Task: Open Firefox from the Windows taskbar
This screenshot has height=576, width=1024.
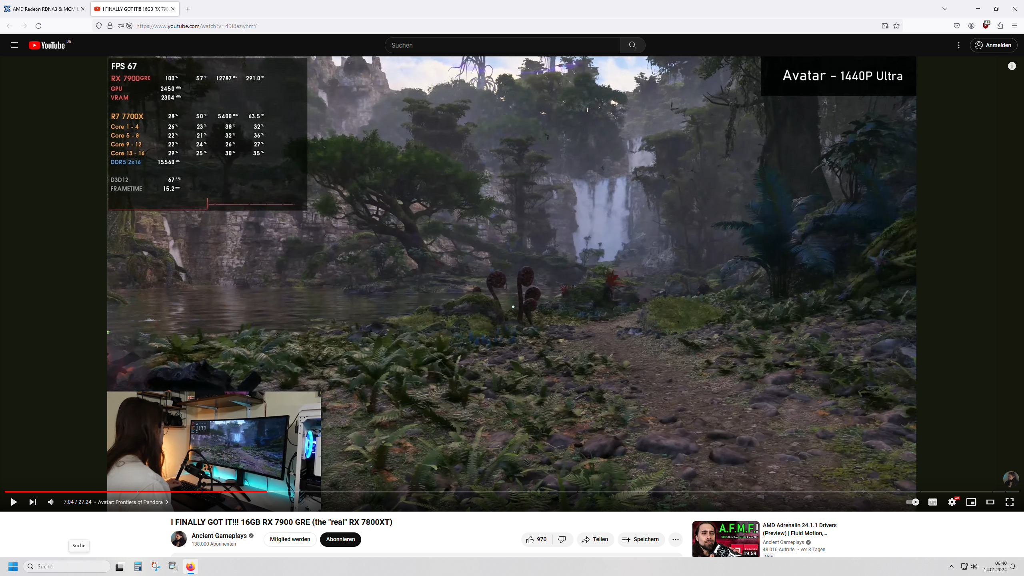Action: (190, 566)
